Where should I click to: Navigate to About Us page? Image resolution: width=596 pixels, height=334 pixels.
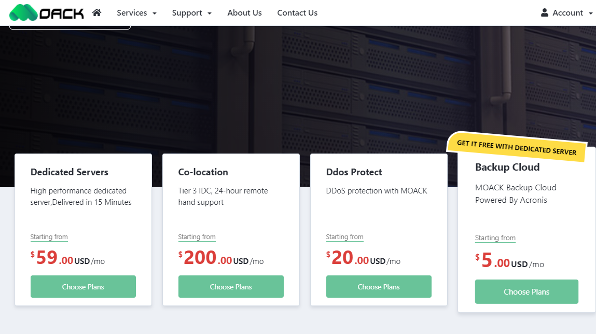pyautogui.click(x=244, y=13)
